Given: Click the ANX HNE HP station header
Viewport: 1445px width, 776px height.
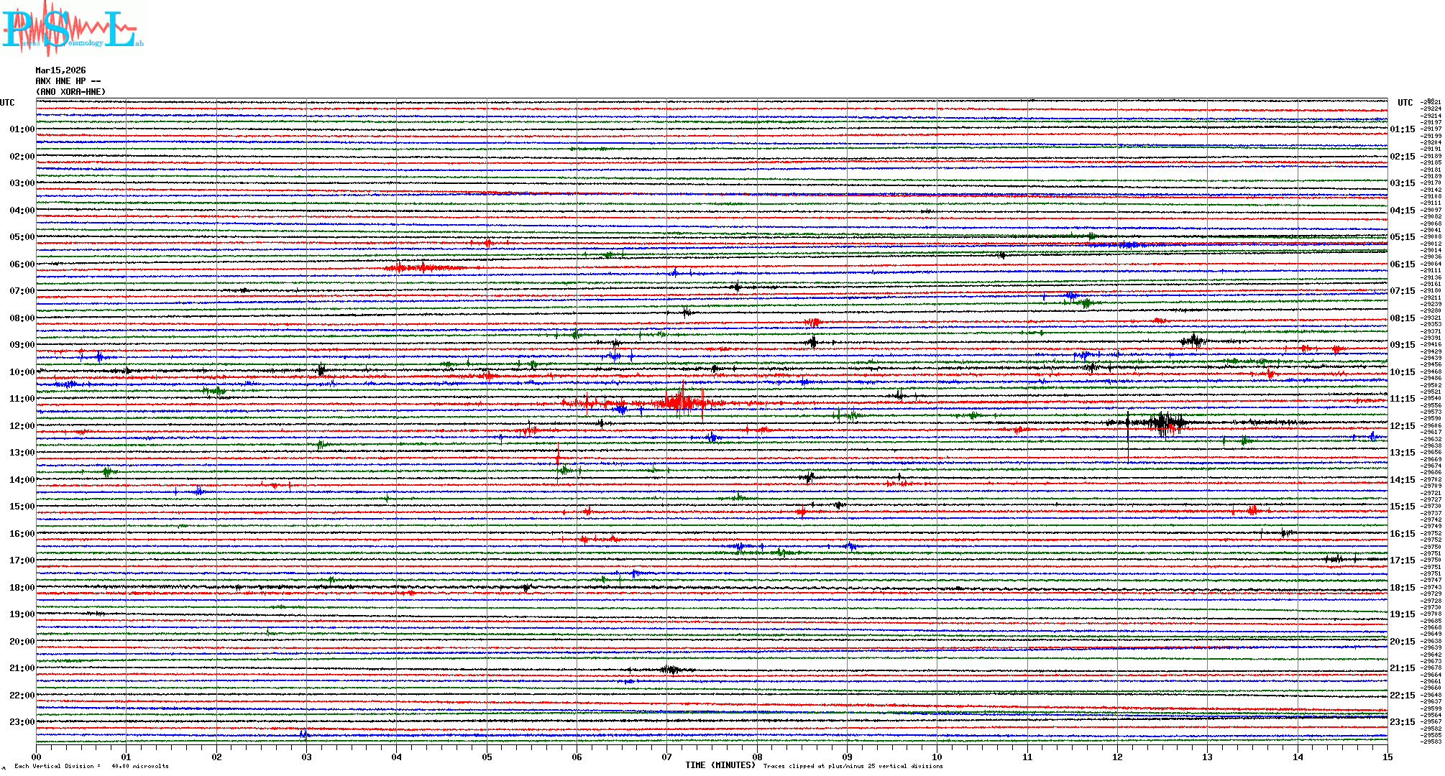Looking at the screenshot, I should 68,81.
